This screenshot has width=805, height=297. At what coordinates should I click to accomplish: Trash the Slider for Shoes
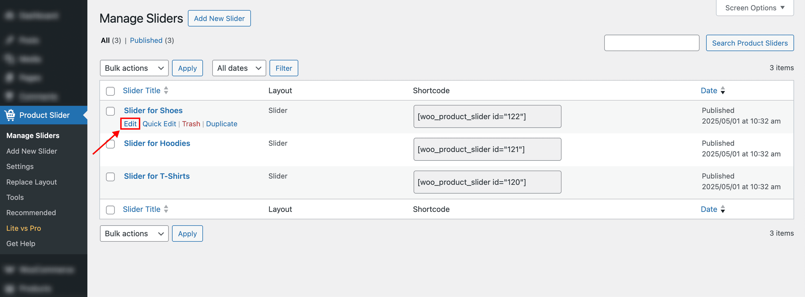pyautogui.click(x=191, y=124)
